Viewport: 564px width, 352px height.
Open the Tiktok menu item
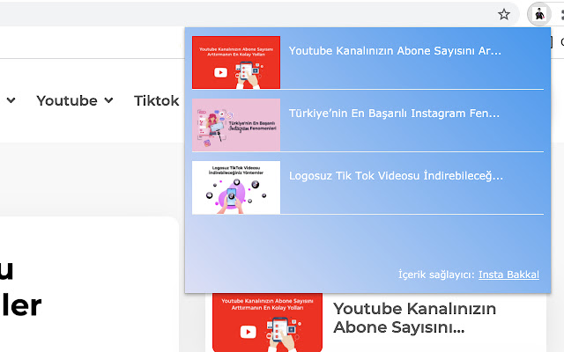point(156,100)
